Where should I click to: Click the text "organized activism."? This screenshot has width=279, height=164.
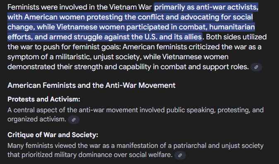pyautogui.click(x=37, y=119)
